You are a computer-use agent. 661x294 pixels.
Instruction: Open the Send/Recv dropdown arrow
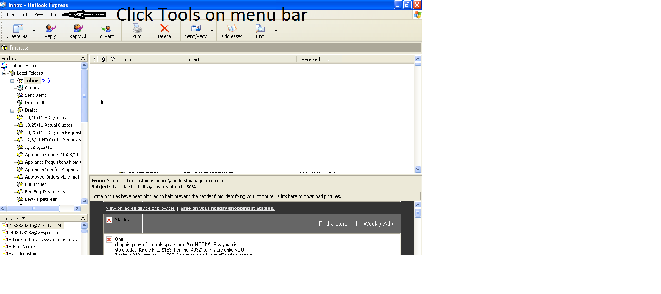(212, 31)
